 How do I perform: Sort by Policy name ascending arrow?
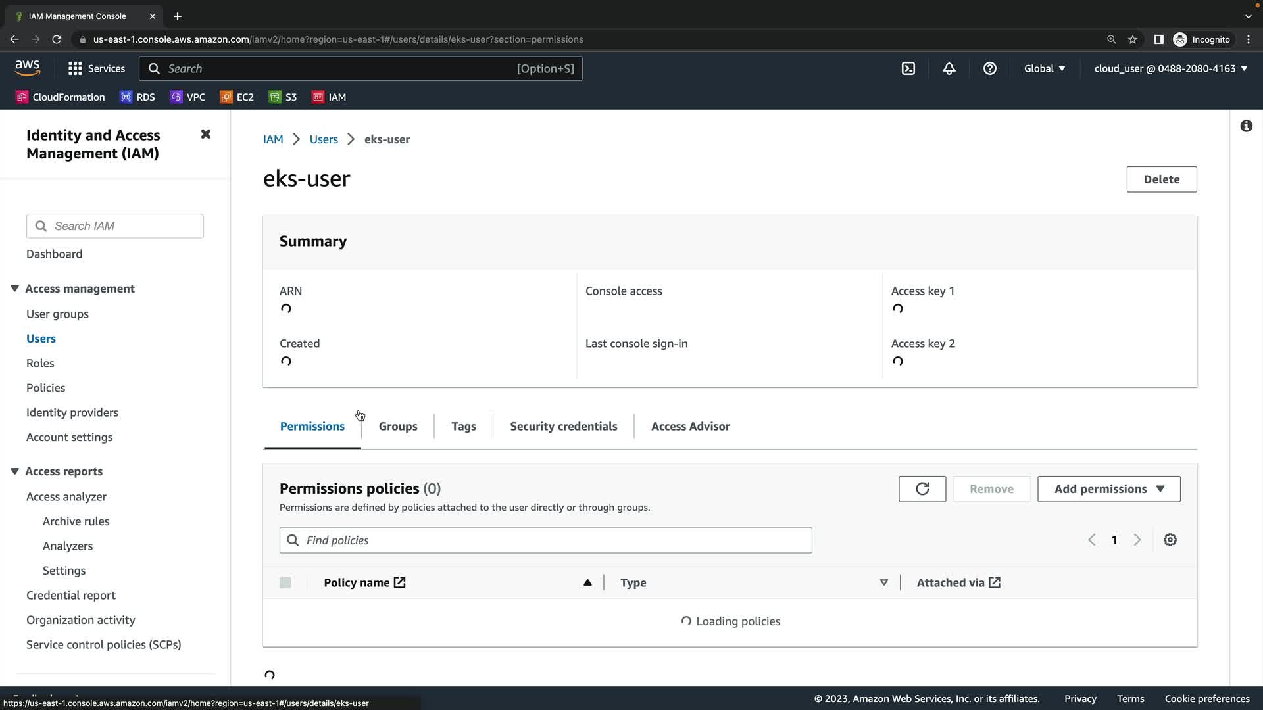tap(587, 582)
